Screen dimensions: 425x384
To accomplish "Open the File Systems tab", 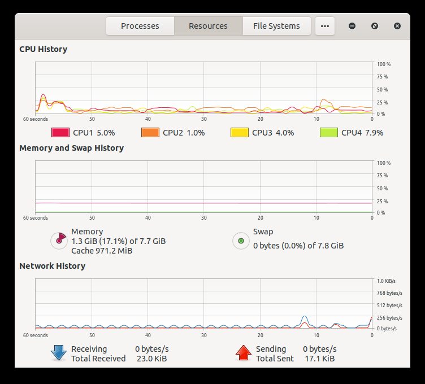I will (276, 26).
